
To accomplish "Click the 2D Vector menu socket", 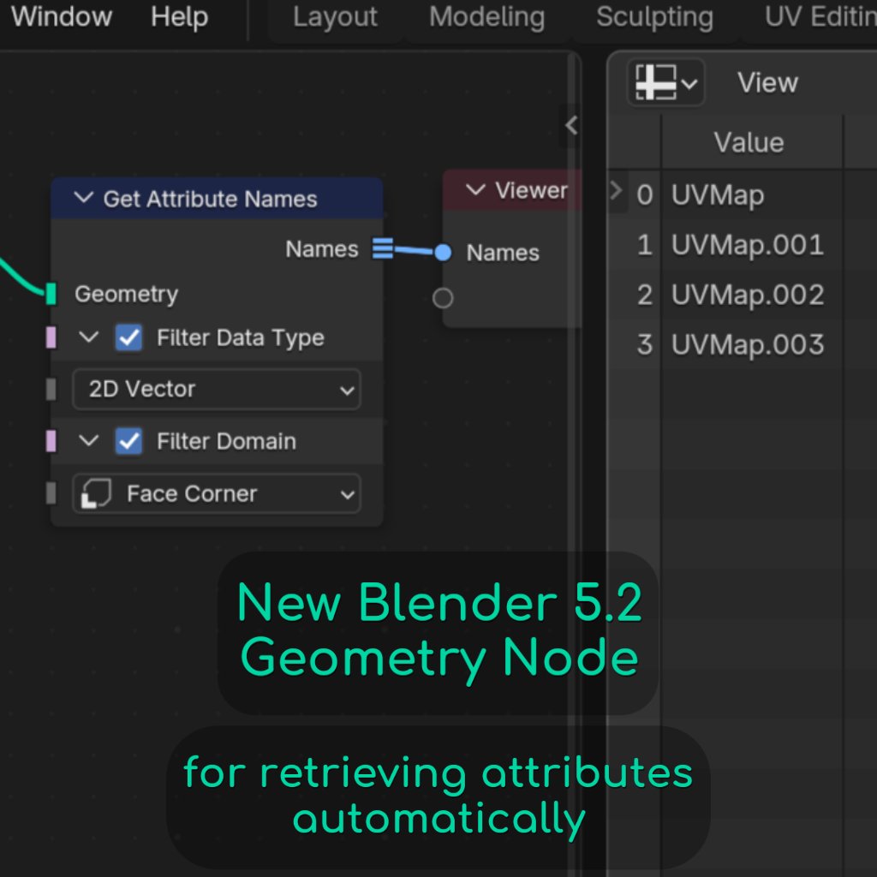I will point(51,390).
